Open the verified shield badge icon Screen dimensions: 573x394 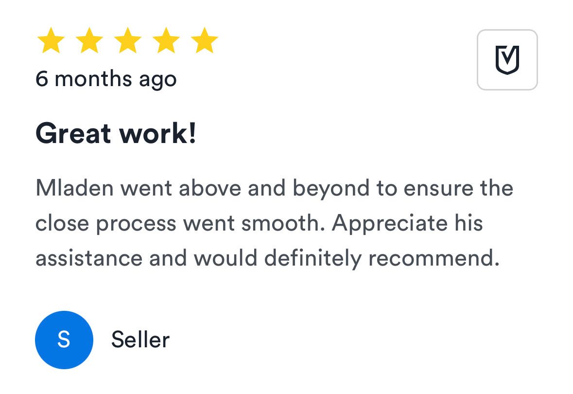tap(507, 60)
